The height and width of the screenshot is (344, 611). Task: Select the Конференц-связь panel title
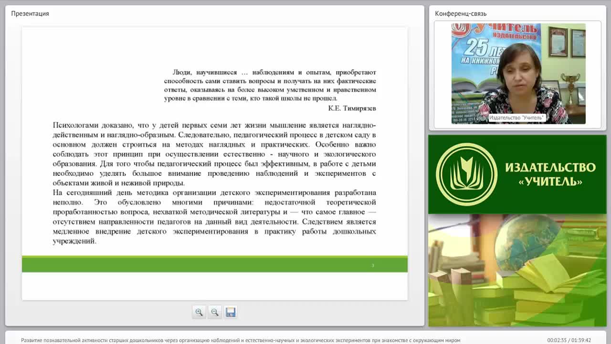(x=461, y=13)
